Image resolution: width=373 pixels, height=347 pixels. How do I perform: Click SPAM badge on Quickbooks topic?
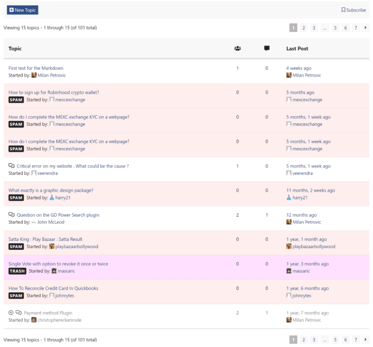16,295
